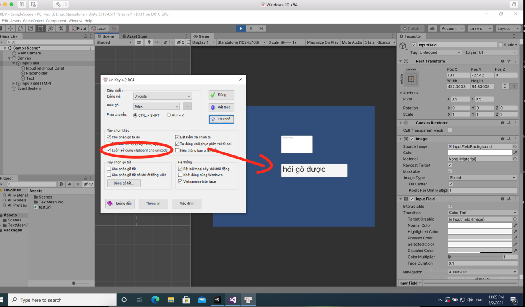Enable 'Khởi động cùng Windows' checkbox

tap(180, 175)
